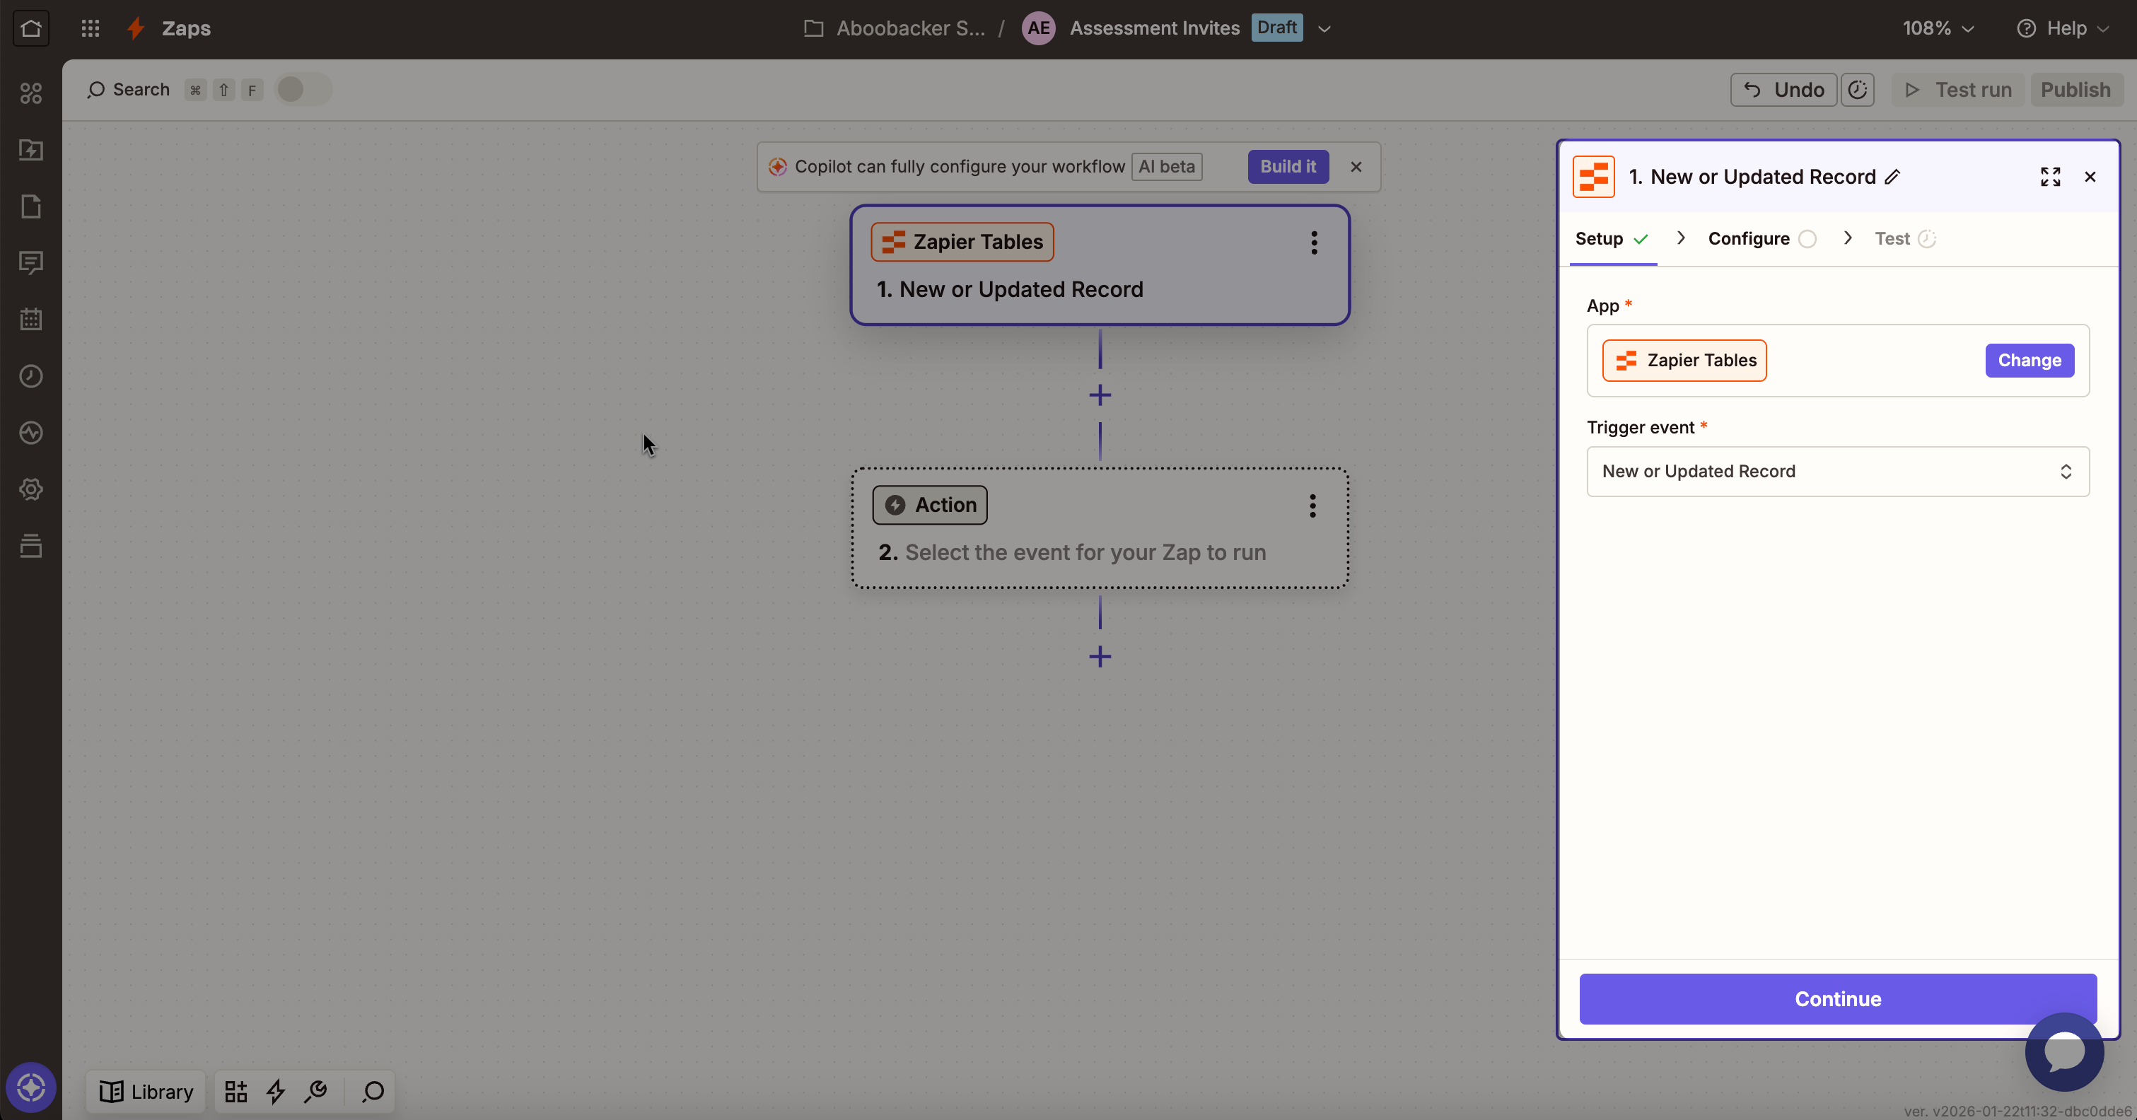Add a step between trigger and action

click(x=1099, y=395)
